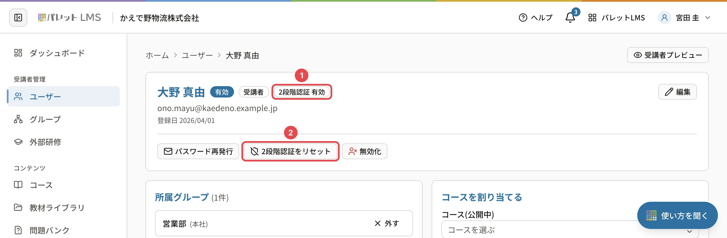Click the 有効 status badge
The height and width of the screenshot is (238, 727).
click(x=222, y=92)
